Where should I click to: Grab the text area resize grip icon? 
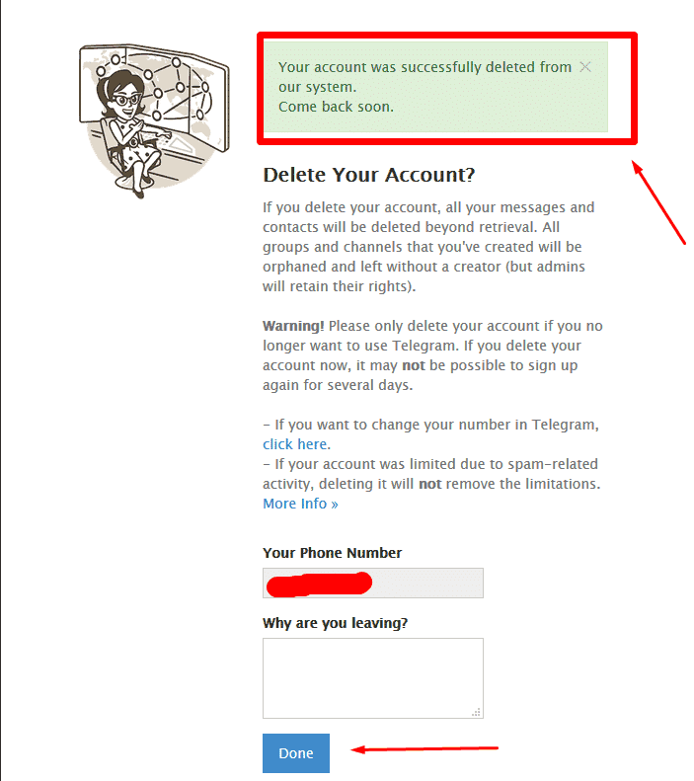pyautogui.click(x=477, y=712)
